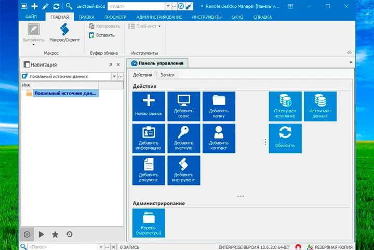Screen dimensions: 374x250
Task: Open the search options dropdown arrow at bottom
Action: (101, 247)
